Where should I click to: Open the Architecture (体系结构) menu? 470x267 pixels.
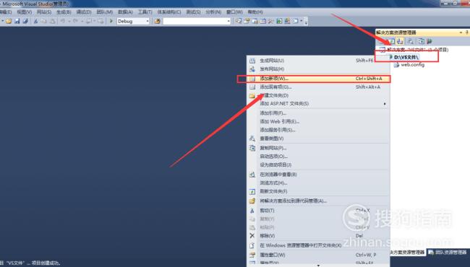coord(169,12)
